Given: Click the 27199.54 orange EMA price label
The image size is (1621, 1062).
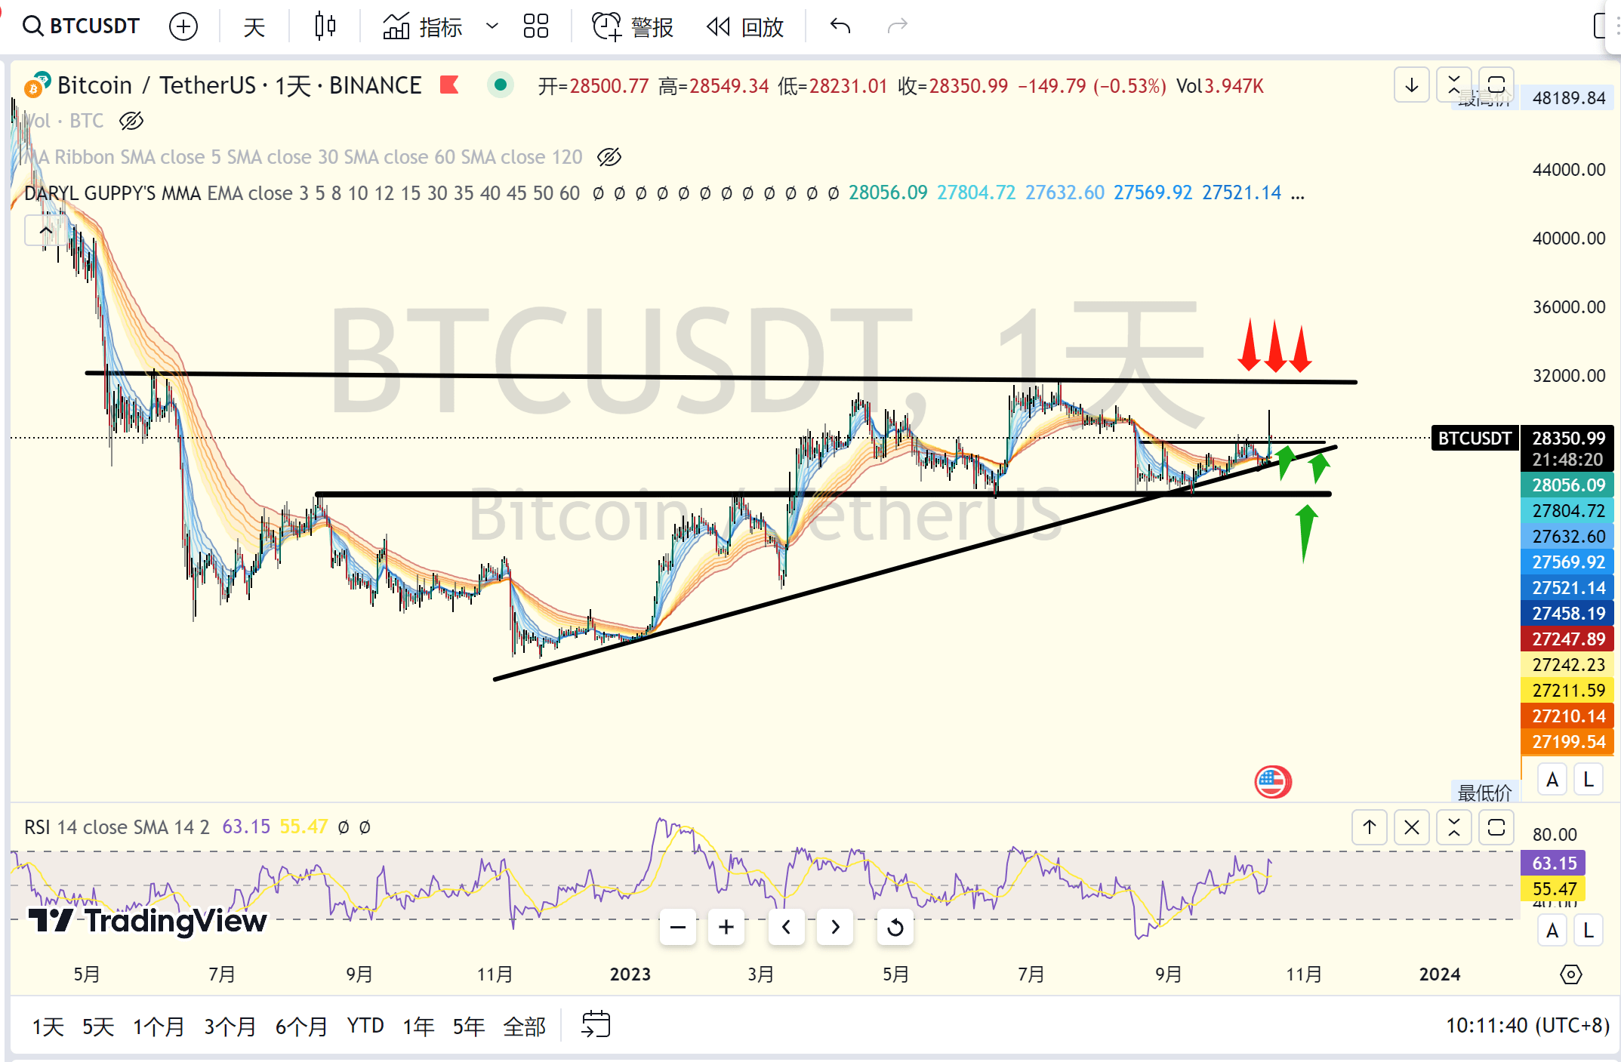Looking at the screenshot, I should click(x=1567, y=742).
